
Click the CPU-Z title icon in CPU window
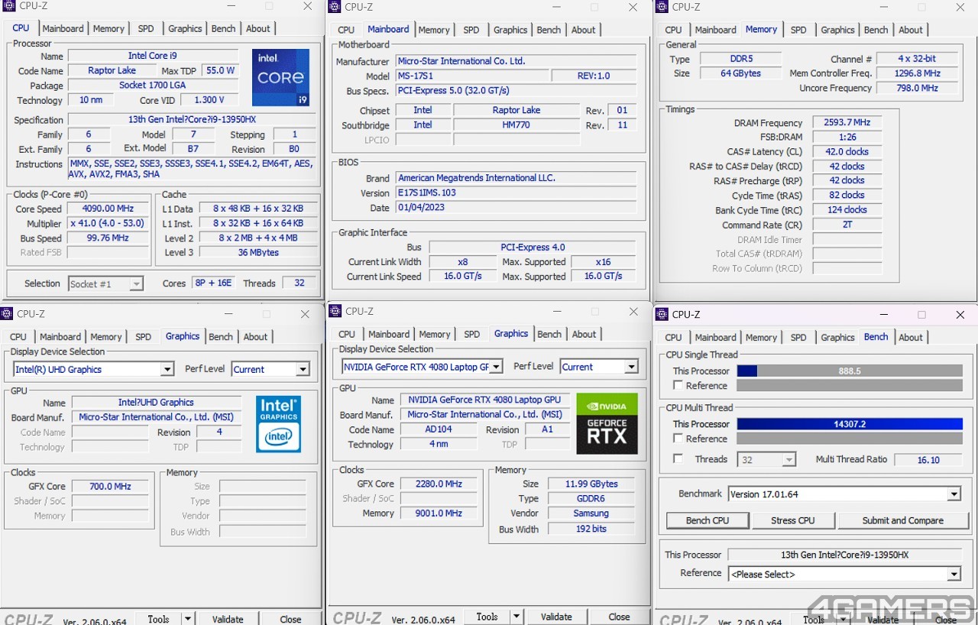pos(8,6)
